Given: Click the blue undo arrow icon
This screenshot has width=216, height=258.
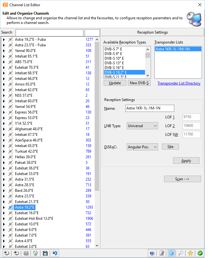Looking at the screenshot, I should pos(55,253).
